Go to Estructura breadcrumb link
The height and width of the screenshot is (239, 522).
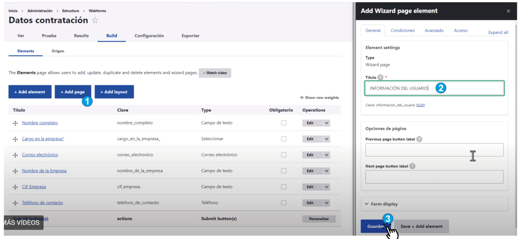click(70, 11)
